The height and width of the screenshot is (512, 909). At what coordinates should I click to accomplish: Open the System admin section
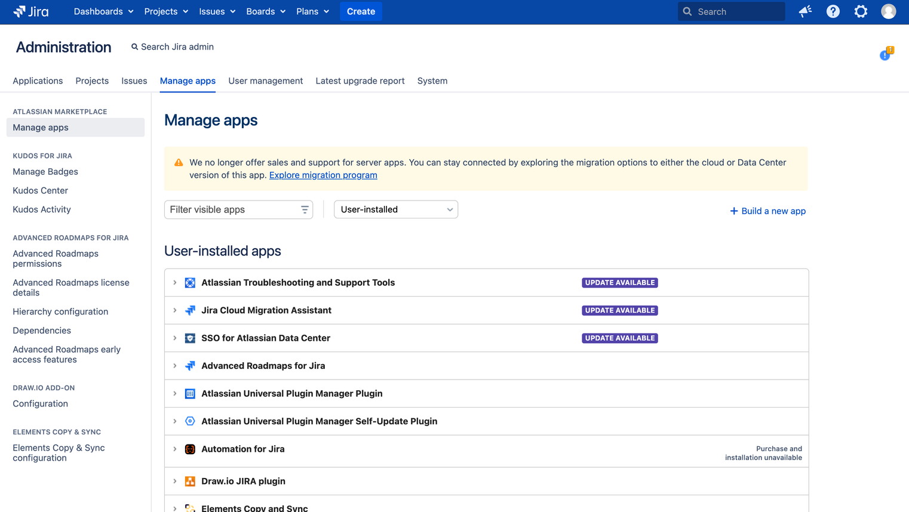pyautogui.click(x=432, y=81)
